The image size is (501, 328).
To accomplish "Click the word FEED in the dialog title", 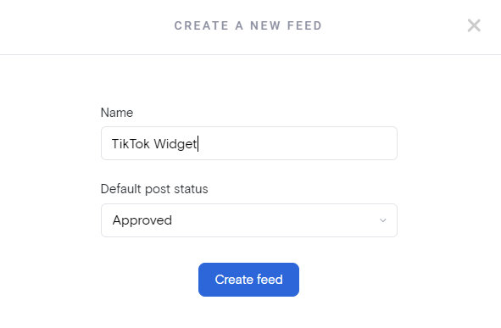I will [x=304, y=25].
